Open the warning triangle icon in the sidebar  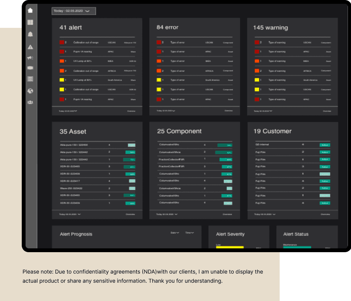pyautogui.click(x=30, y=47)
